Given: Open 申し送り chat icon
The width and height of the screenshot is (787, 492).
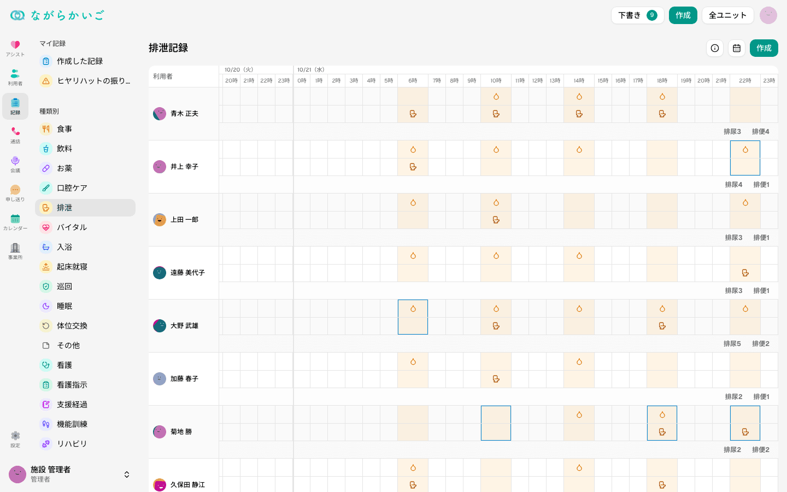Looking at the screenshot, I should [x=15, y=193].
